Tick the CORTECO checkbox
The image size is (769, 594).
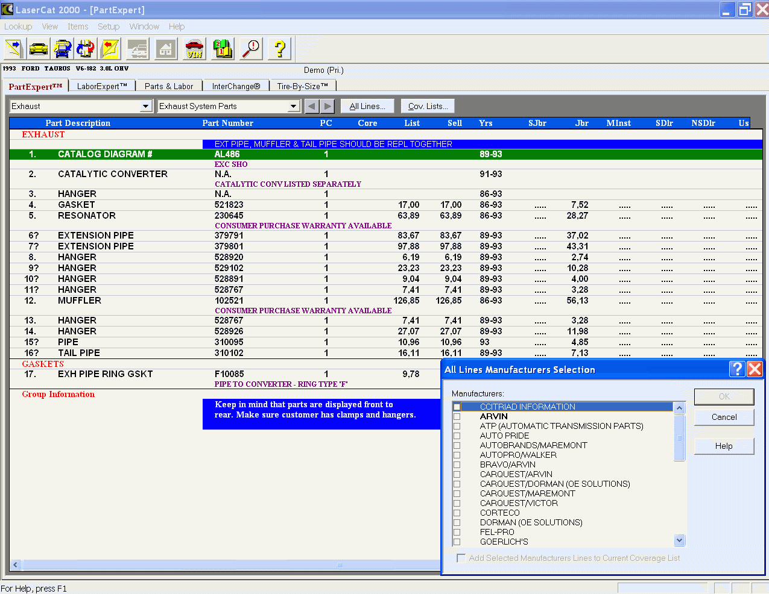pyautogui.click(x=457, y=513)
